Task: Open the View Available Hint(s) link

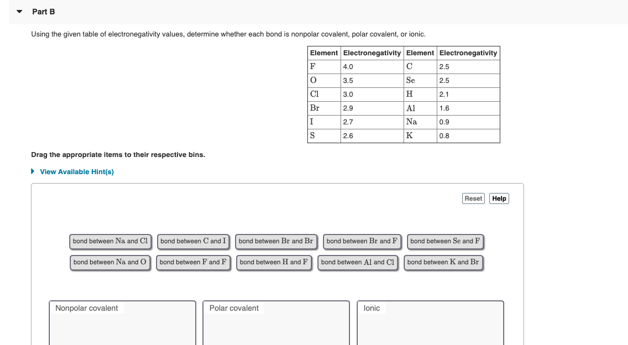Action: (76, 171)
